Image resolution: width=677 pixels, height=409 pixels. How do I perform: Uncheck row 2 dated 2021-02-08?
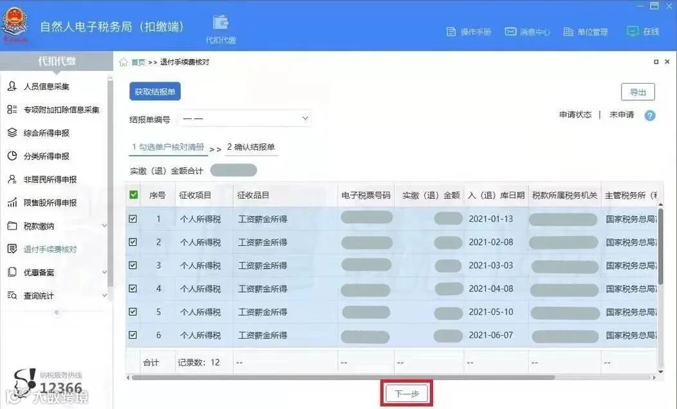click(133, 242)
